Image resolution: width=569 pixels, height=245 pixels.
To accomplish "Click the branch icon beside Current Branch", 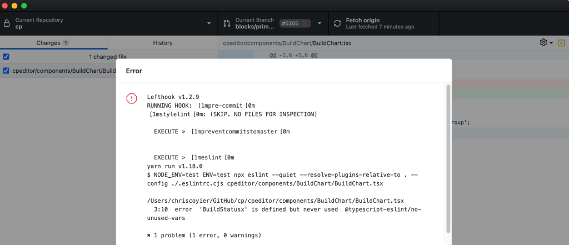I will click(x=227, y=23).
